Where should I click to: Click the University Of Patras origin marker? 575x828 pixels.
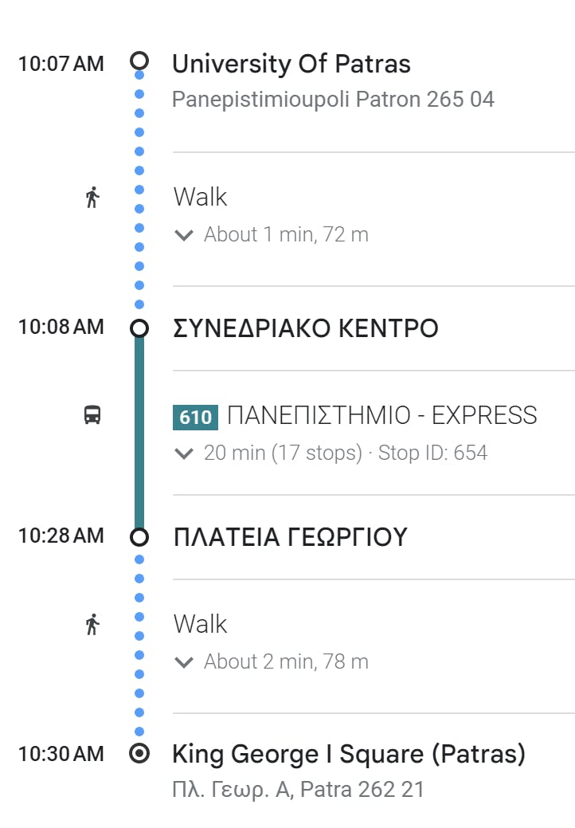(139, 61)
